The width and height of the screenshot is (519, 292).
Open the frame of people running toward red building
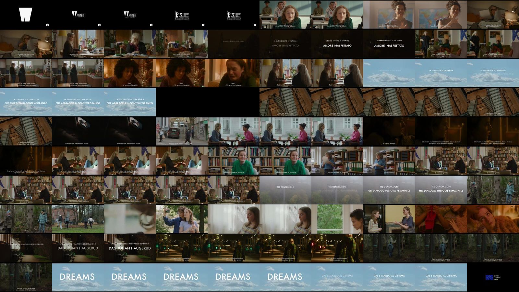[x=78, y=219]
